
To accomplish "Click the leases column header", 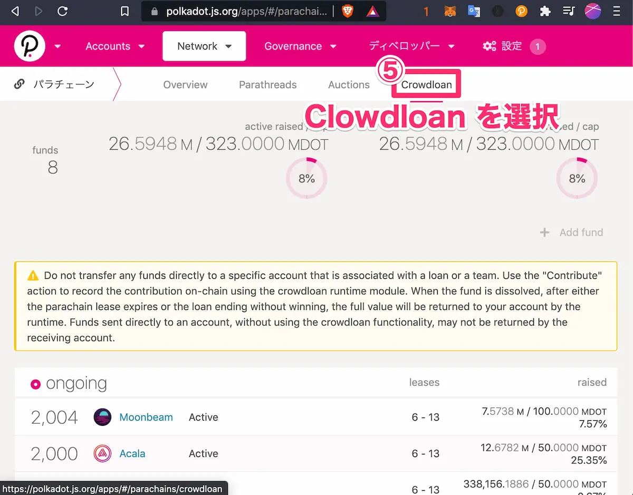I will [424, 382].
